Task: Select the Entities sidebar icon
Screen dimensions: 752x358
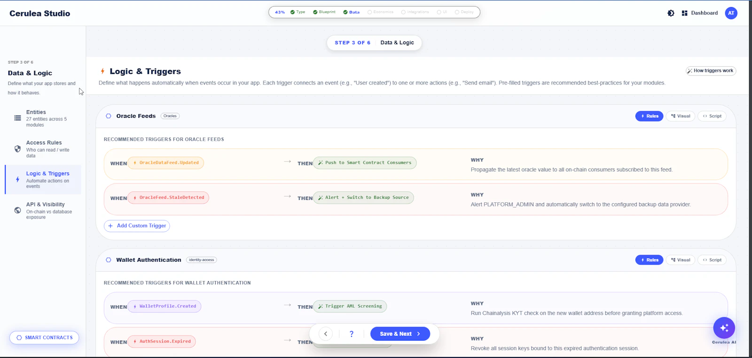Action: 17,118
